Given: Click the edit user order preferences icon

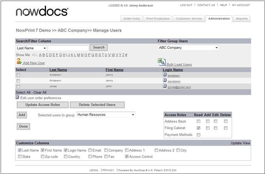Looking at the screenshot, I should (17, 97).
